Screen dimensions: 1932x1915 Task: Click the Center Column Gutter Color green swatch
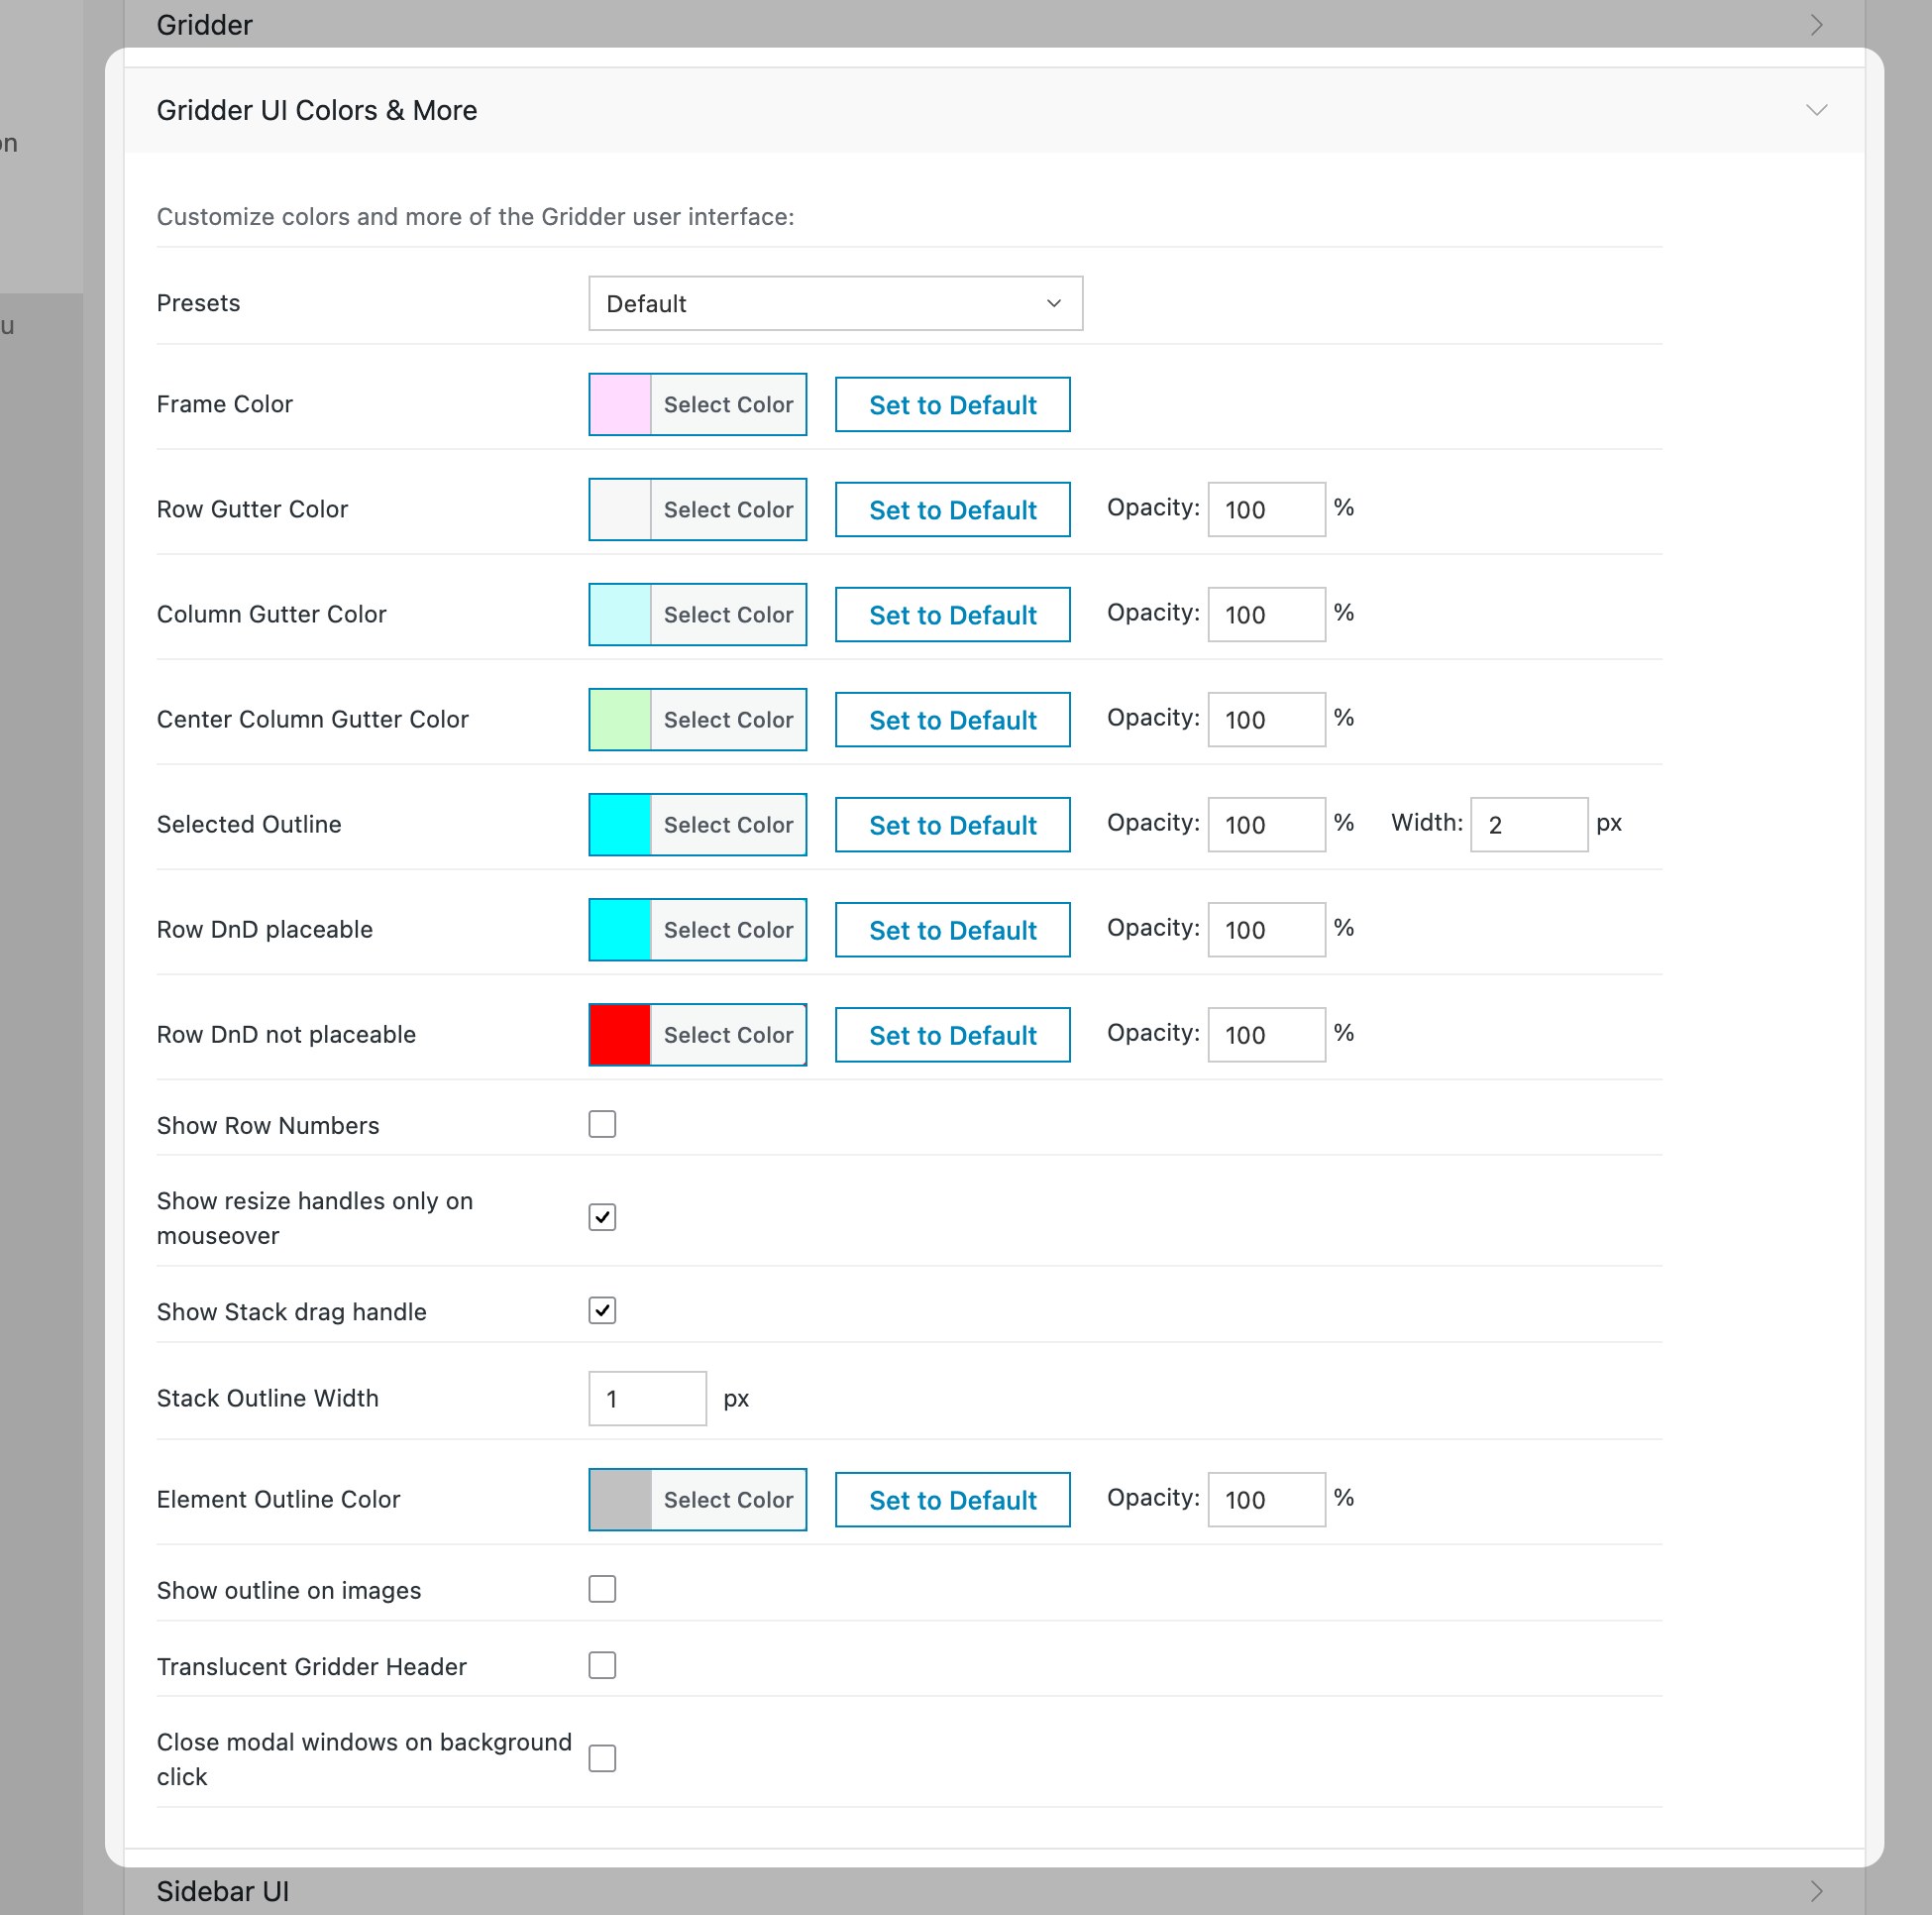[620, 720]
